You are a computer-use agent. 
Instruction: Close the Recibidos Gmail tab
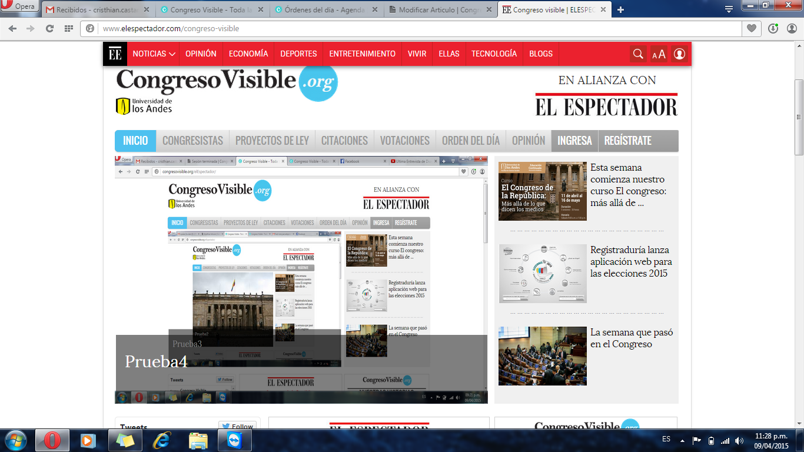(145, 10)
